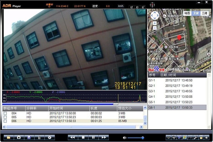This screenshot has height=142, width=213.
Task: Stop the video playback
Action: (83, 137)
